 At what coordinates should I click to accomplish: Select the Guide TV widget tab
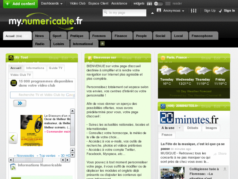click(x=56, y=68)
